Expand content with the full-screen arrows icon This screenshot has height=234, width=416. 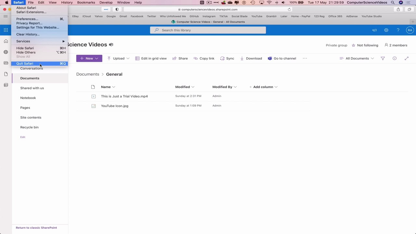[407, 58]
